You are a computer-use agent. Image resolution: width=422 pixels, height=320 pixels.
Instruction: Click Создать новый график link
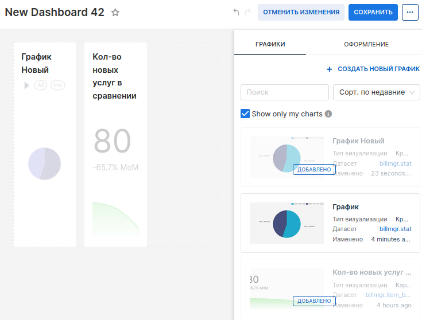(378, 69)
